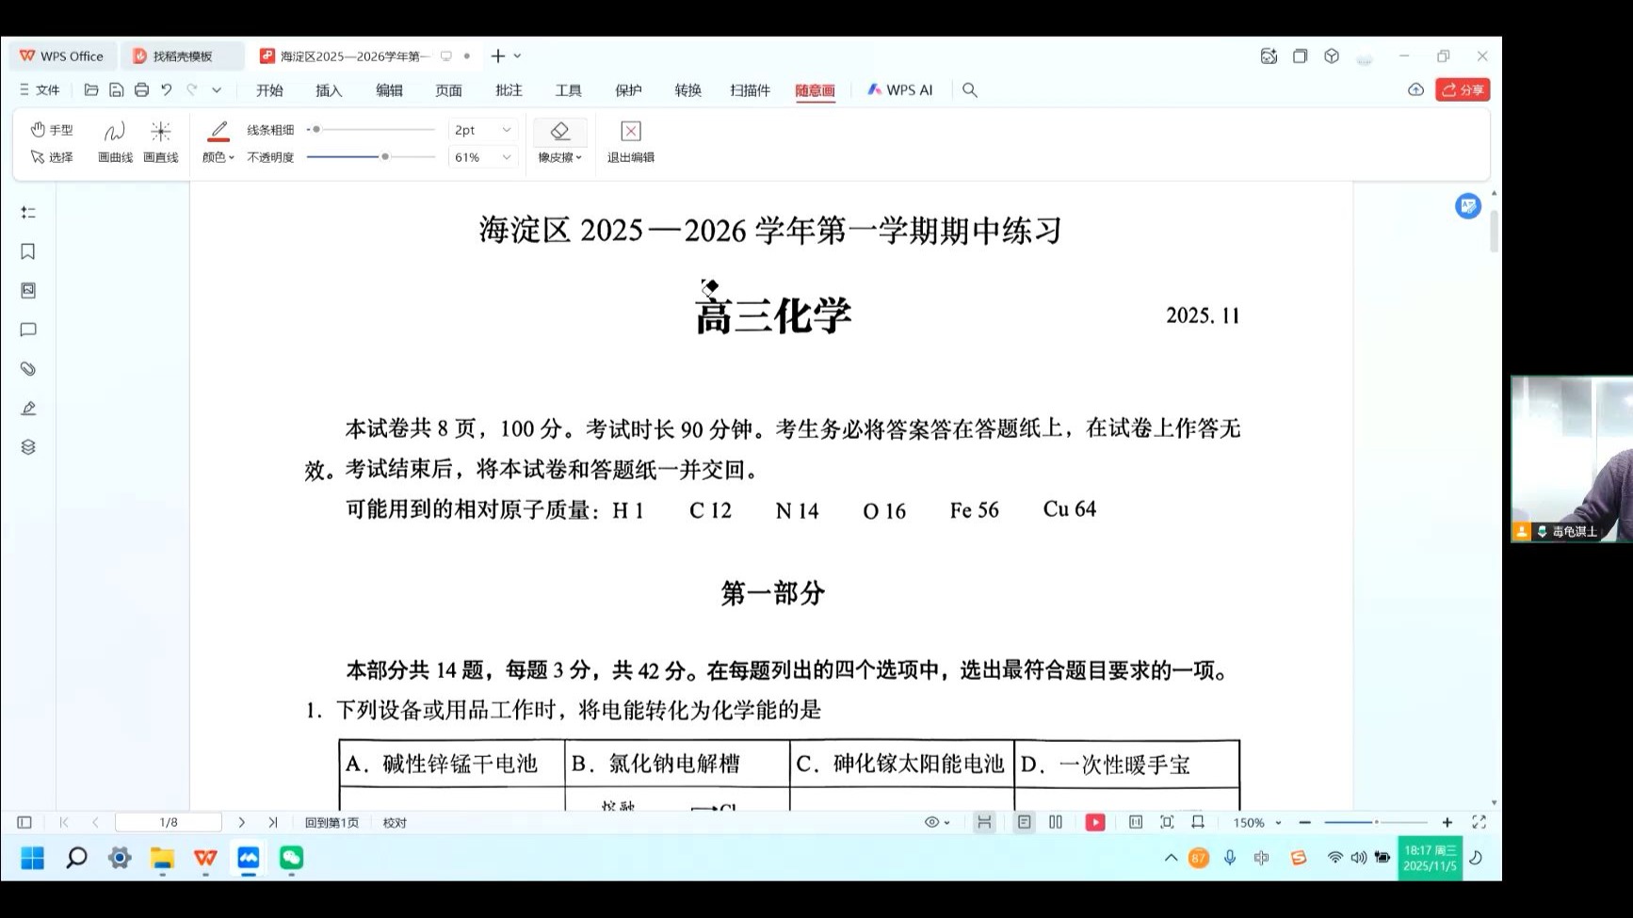
Task: Switch to the 保护 tab
Action: click(x=628, y=90)
